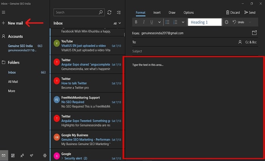Open Google My Business Performance email
This screenshot has height=161, width=265.
(87, 139)
